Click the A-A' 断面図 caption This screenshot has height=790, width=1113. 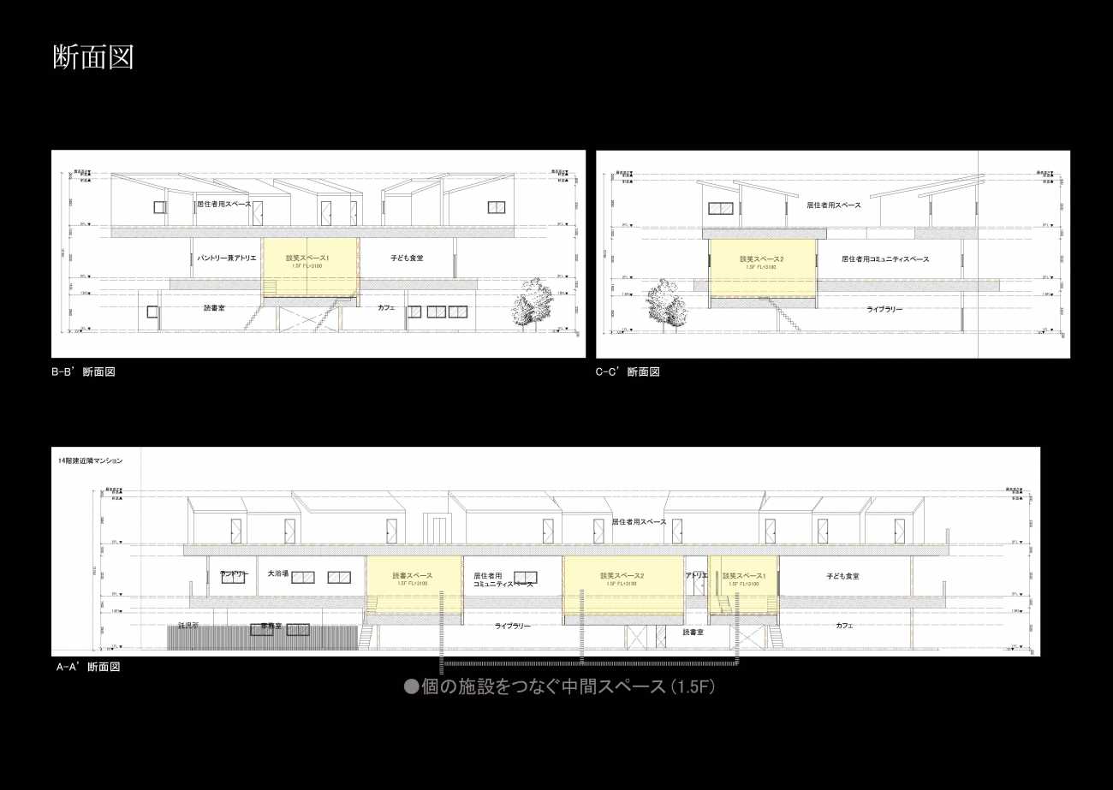pos(87,667)
